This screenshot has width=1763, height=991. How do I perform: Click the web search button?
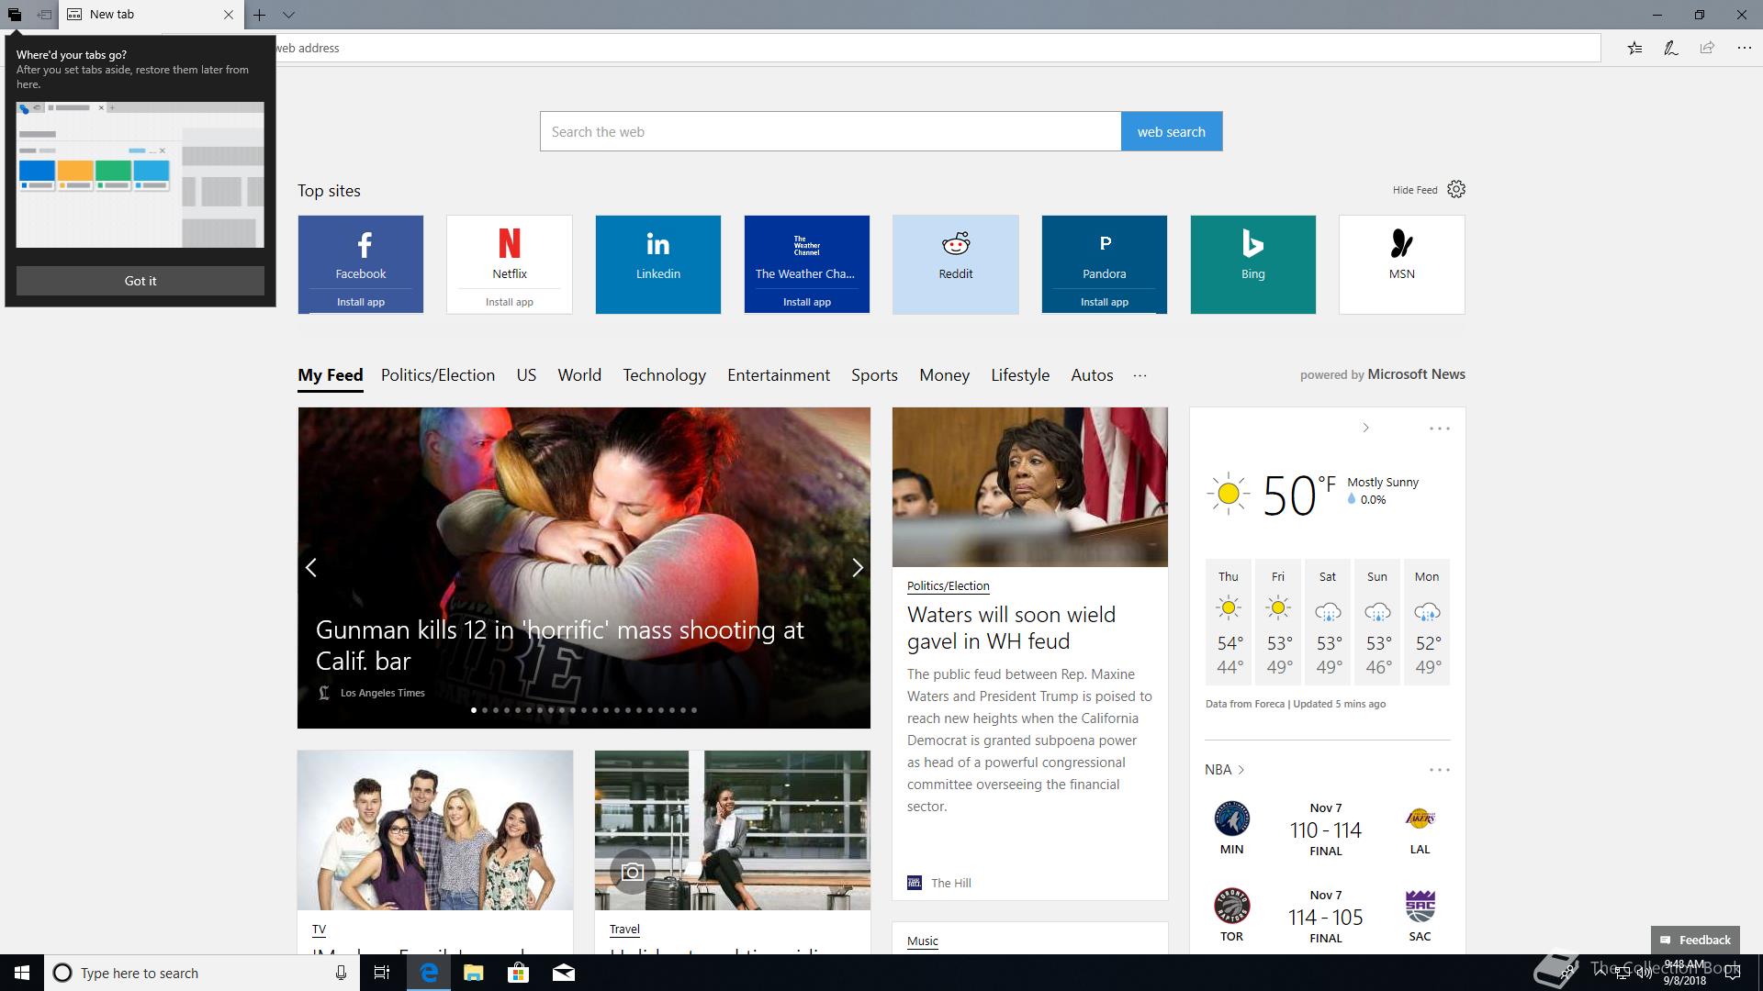[1172, 132]
